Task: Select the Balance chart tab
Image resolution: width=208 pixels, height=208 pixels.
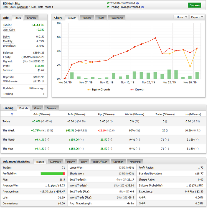Action: 87,18
